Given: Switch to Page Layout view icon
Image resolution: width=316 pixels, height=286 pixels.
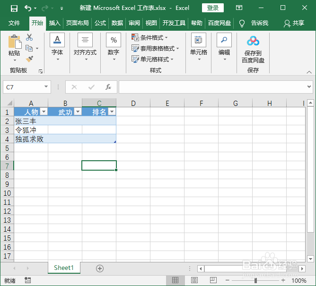Looking at the screenshot, I should (194, 280).
